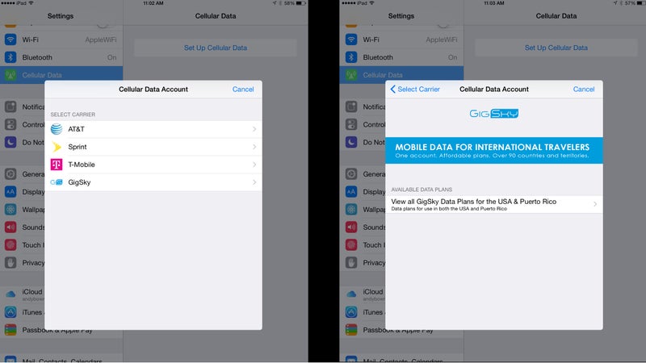The height and width of the screenshot is (363, 646).
Task: Tap the GigSky carrier logo icon in list
Action: pos(57,182)
